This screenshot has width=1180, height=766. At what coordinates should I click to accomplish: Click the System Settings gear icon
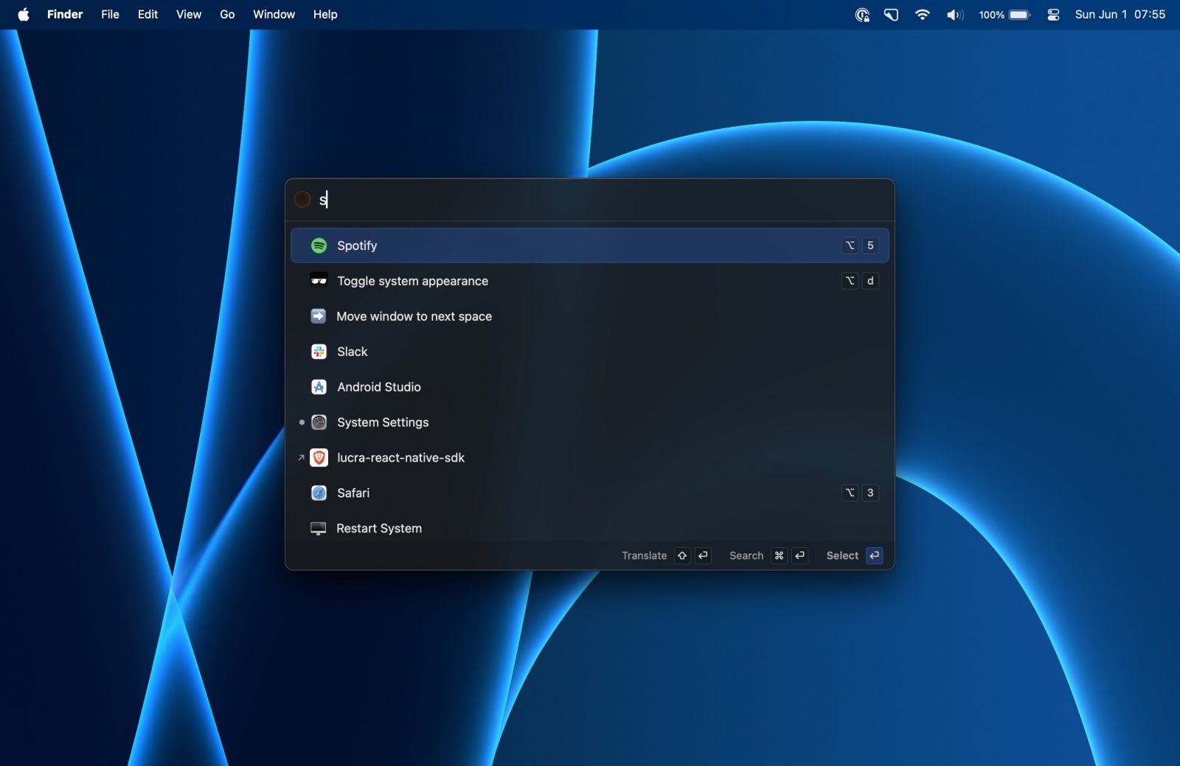tap(319, 422)
